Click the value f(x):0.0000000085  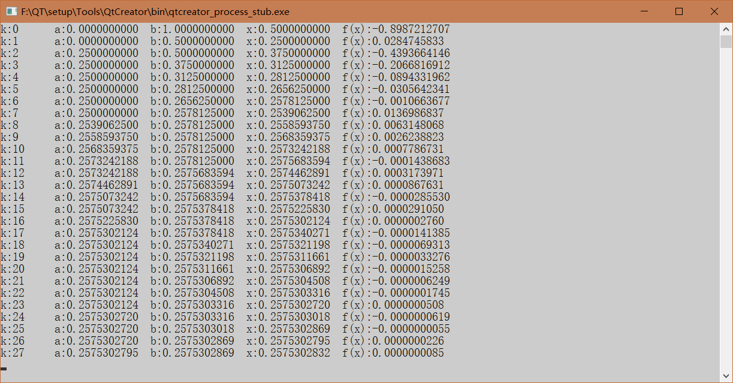pyautogui.click(x=393, y=353)
